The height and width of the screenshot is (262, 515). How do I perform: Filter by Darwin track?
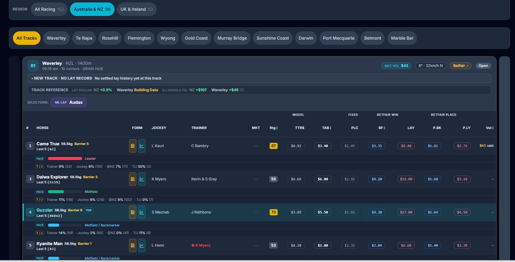pyautogui.click(x=306, y=38)
